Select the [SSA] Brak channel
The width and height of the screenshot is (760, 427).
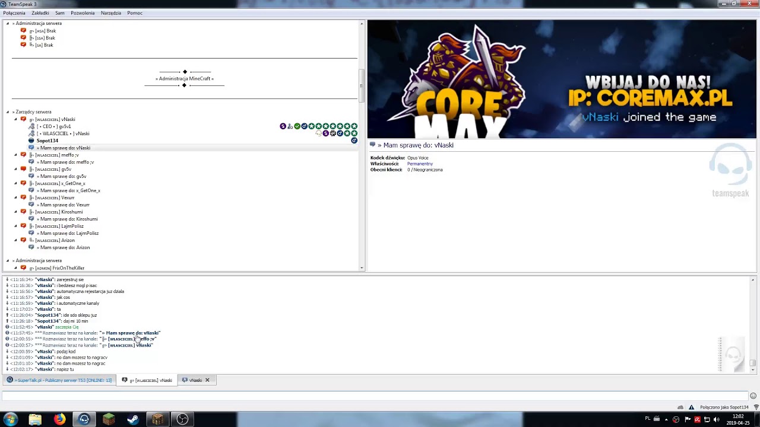coord(42,38)
